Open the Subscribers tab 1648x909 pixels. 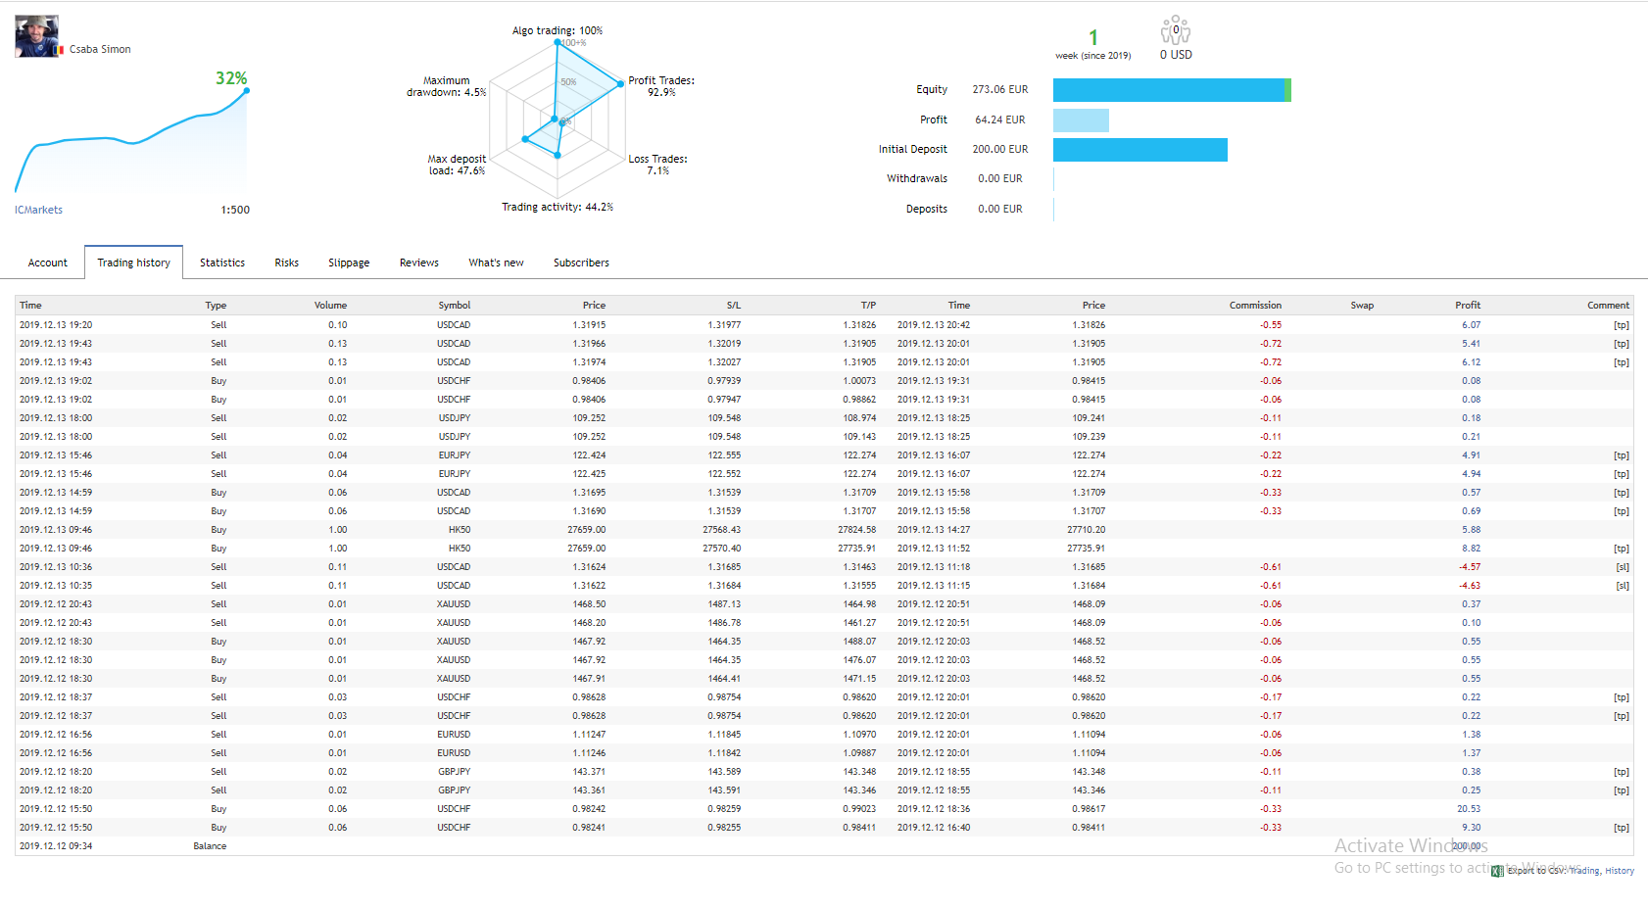[x=581, y=263]
